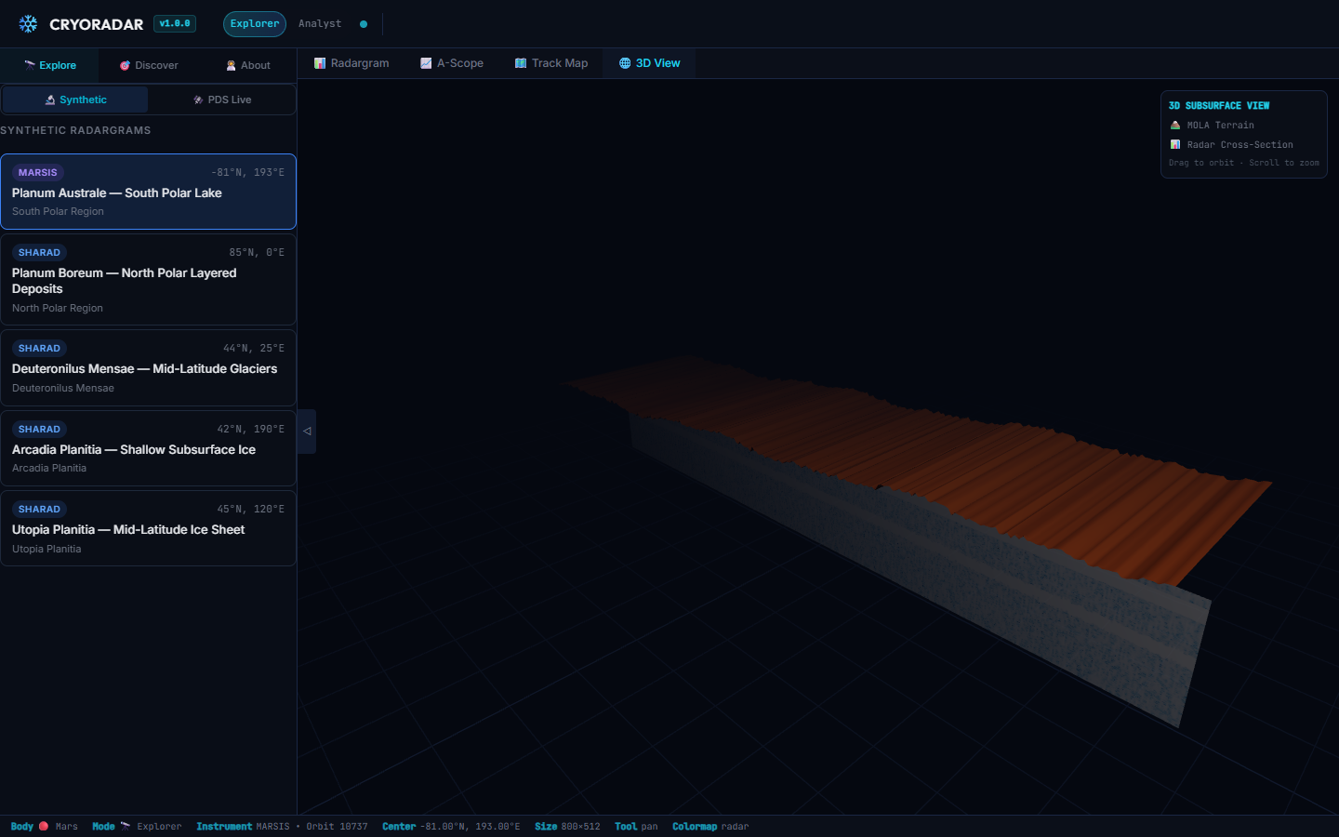Open the Explore sidebar tab

coord(50,66)
